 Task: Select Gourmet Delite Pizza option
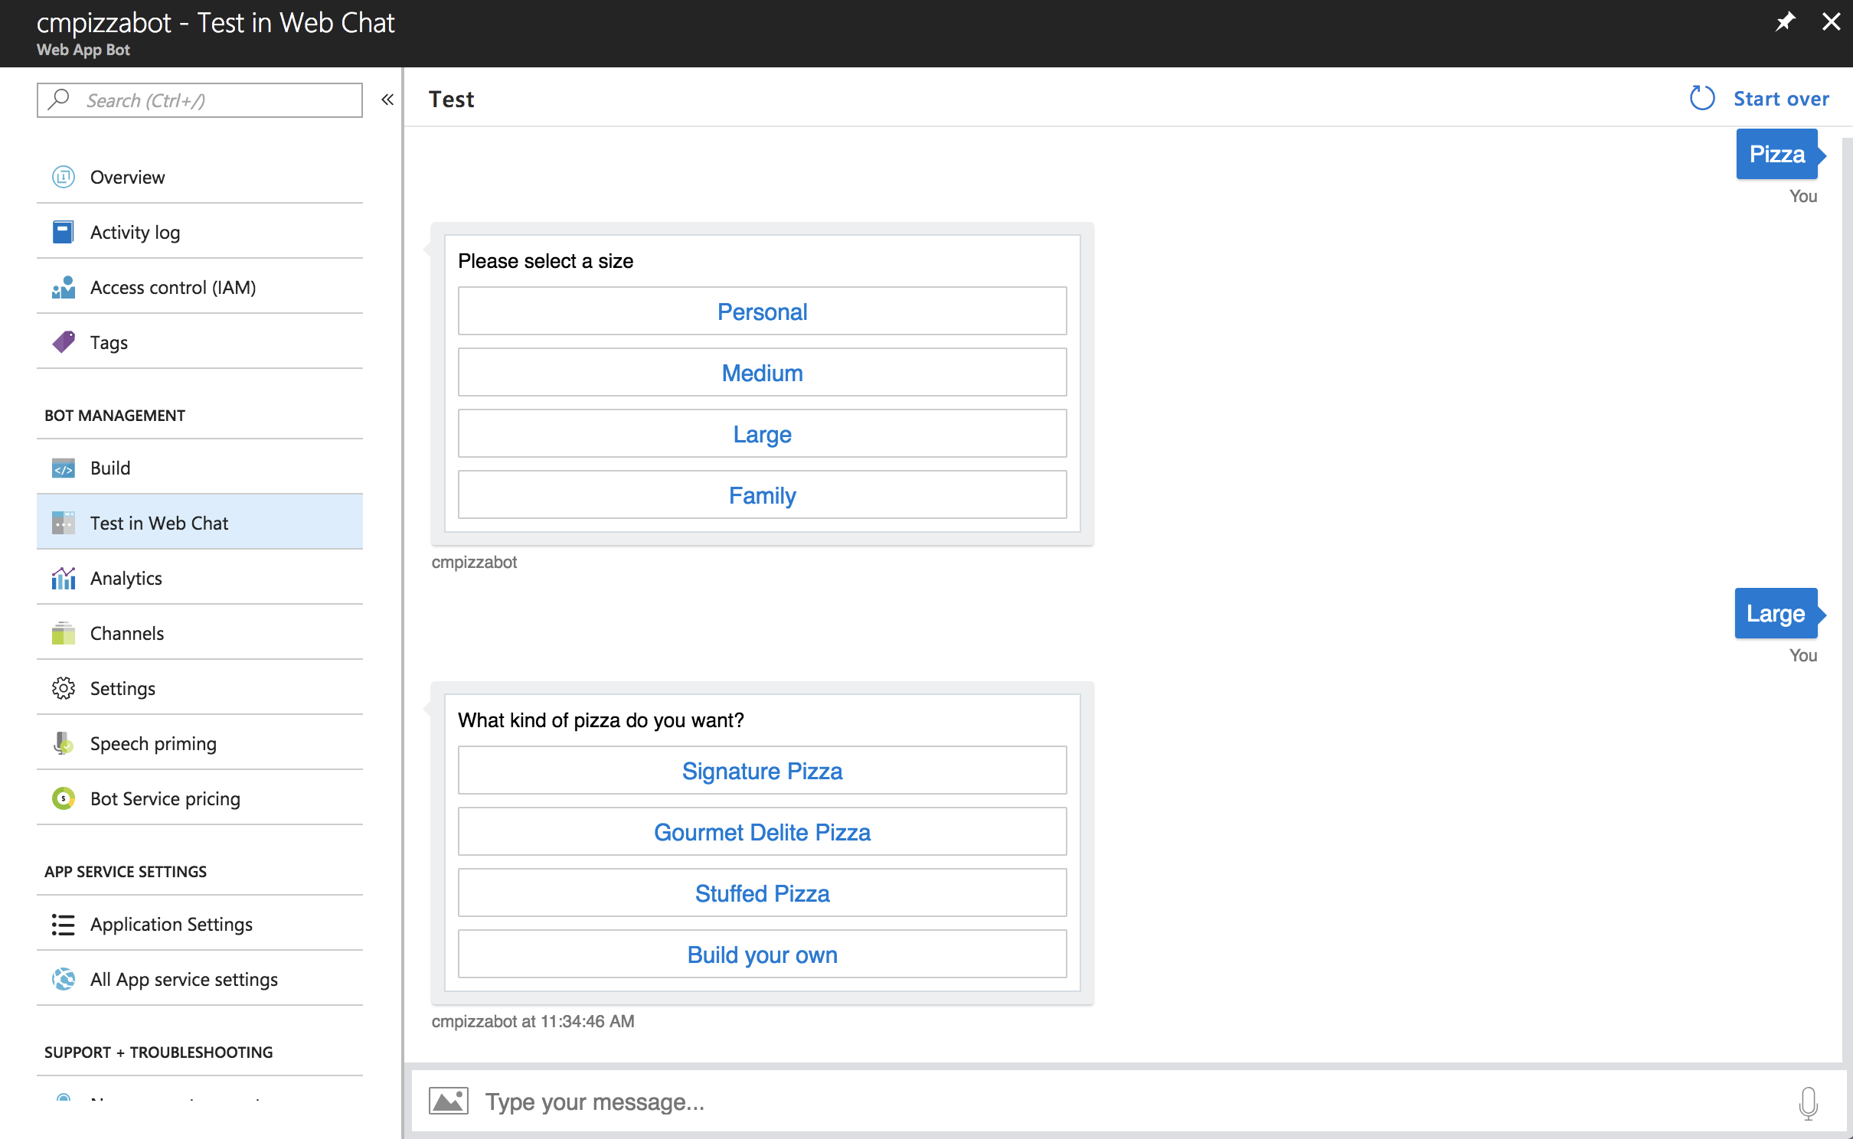[763, 831]
